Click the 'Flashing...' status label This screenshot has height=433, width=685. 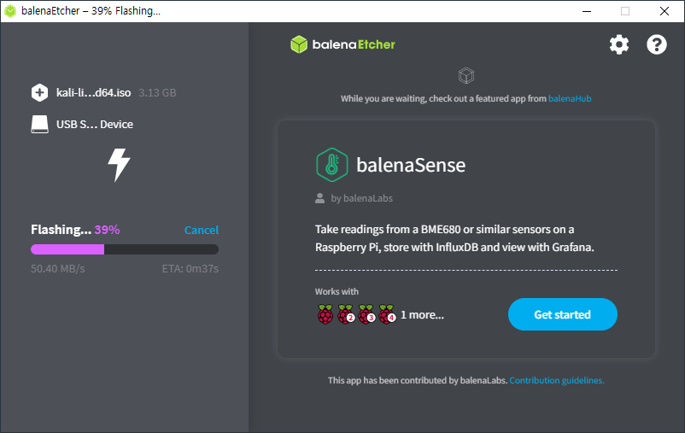61,230
